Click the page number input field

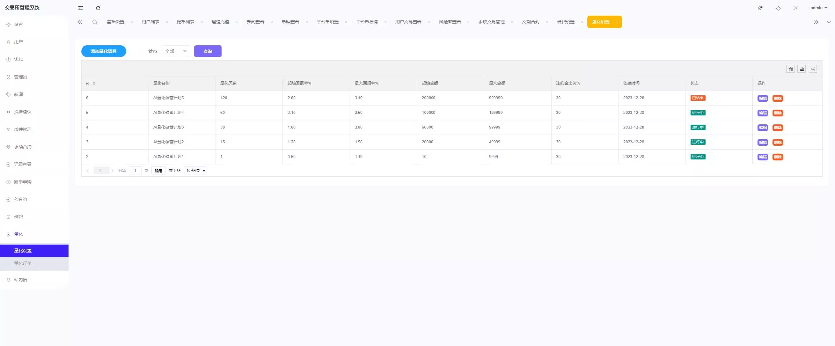(x=135, y=170)
